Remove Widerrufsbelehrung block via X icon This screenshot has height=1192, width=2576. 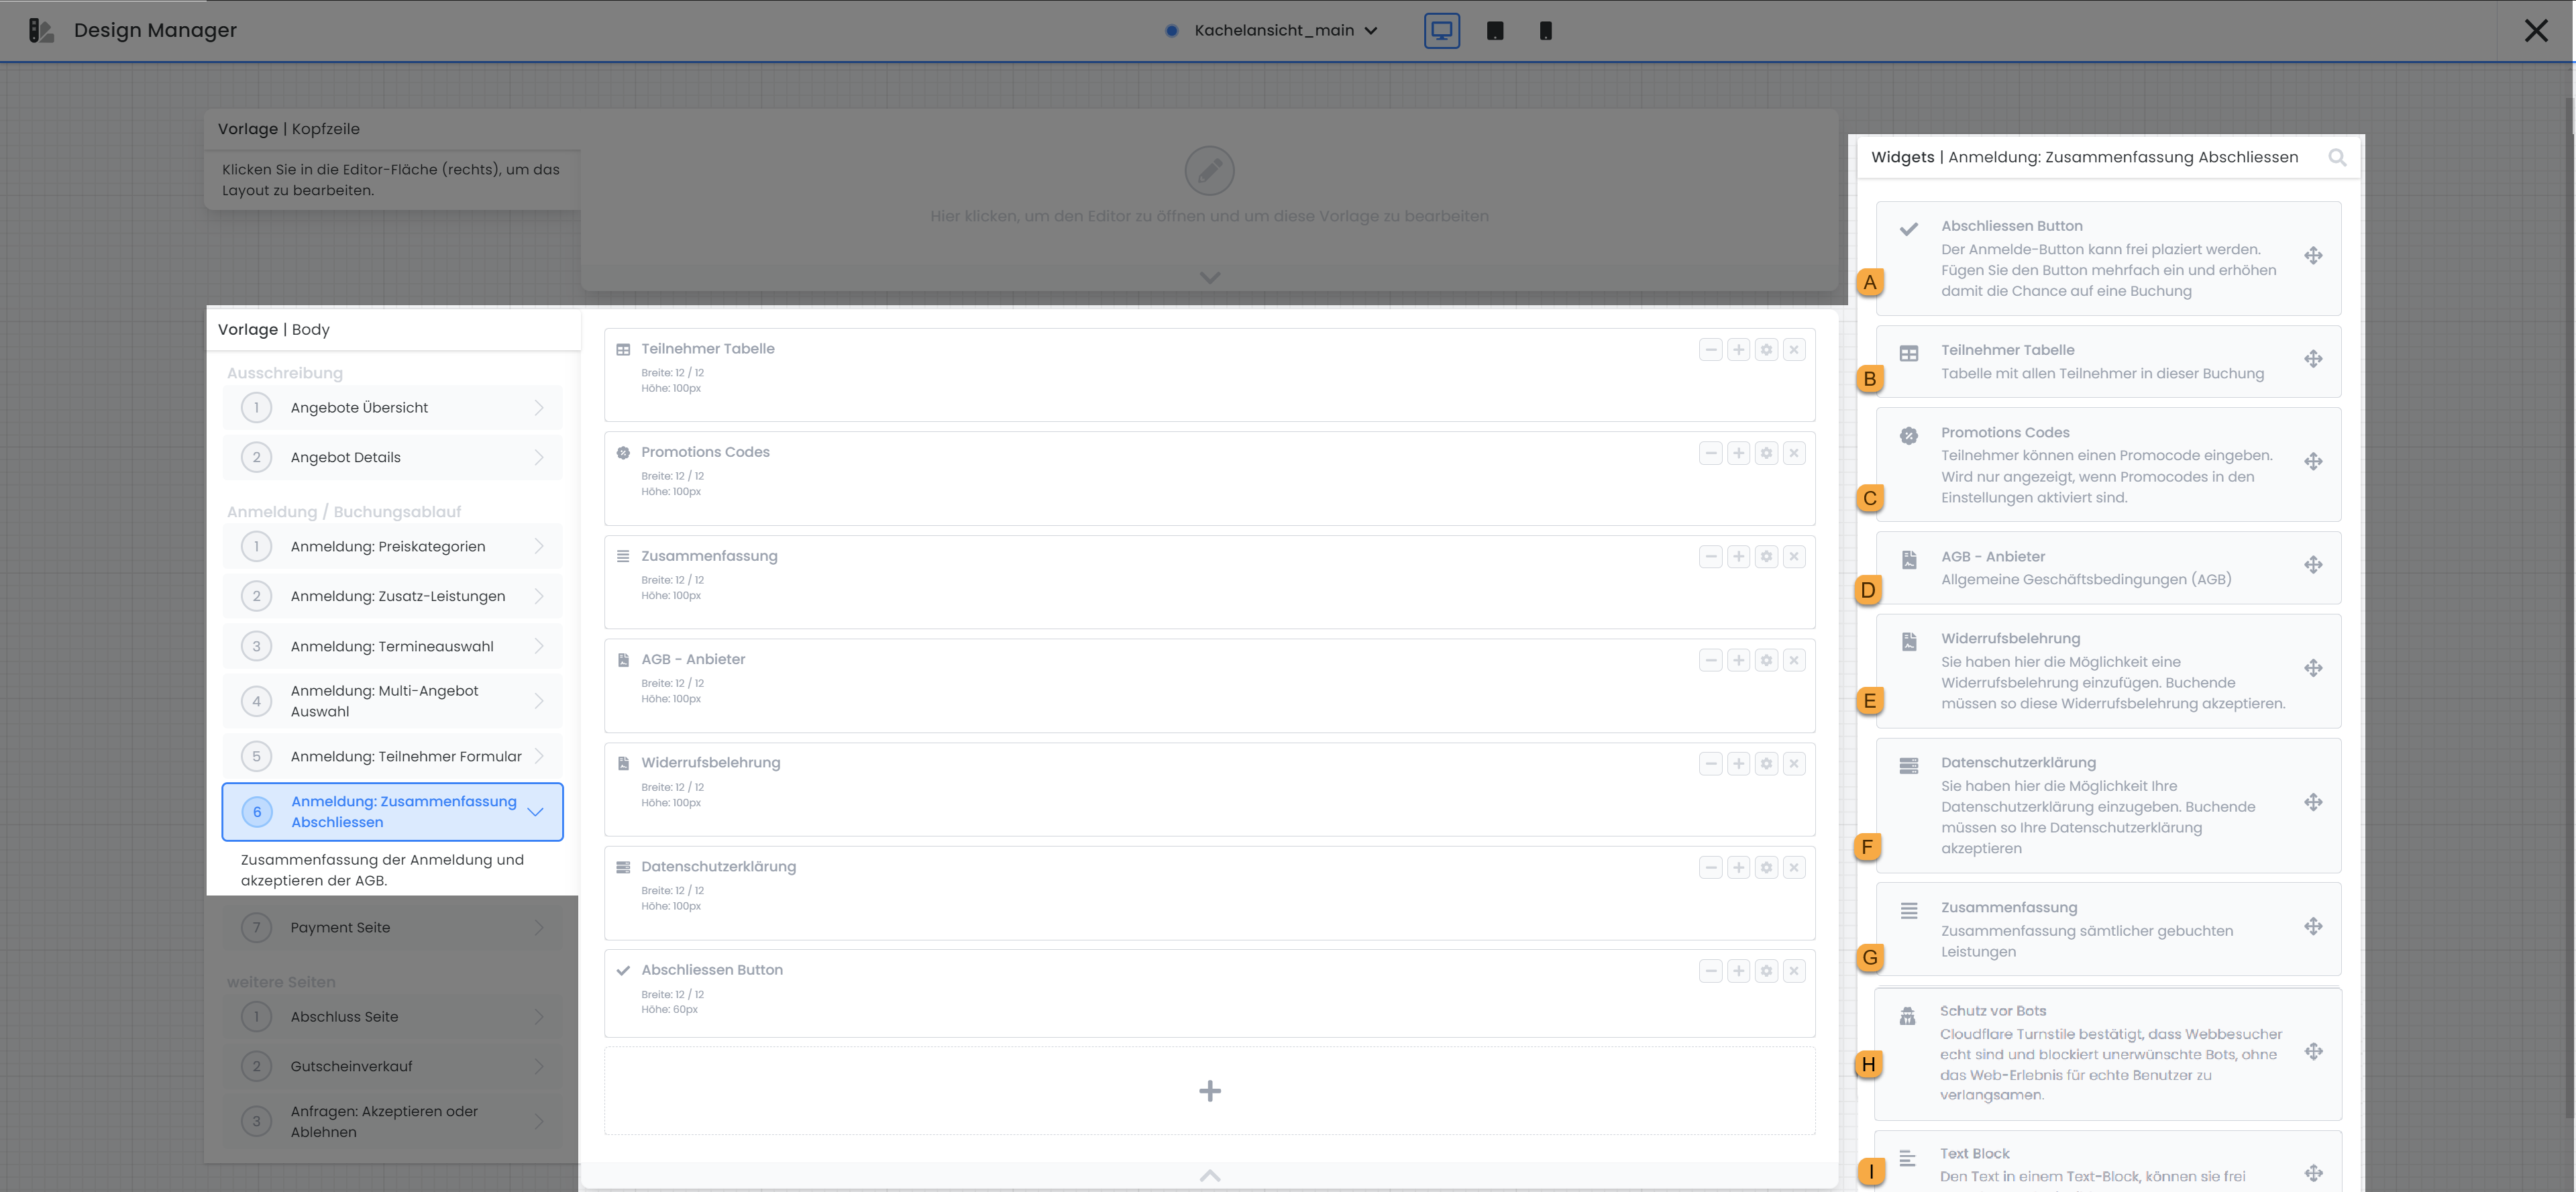(1794, 762)
